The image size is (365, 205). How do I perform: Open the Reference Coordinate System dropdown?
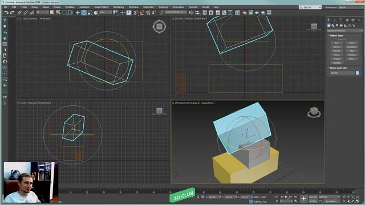click(x=106, y=13)
